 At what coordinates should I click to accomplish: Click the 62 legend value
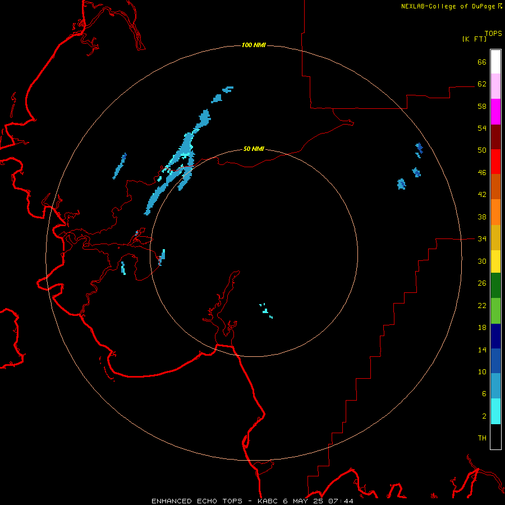482,84
